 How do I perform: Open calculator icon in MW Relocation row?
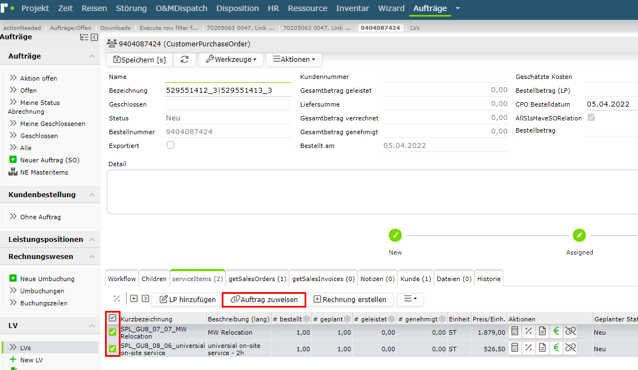515,331
